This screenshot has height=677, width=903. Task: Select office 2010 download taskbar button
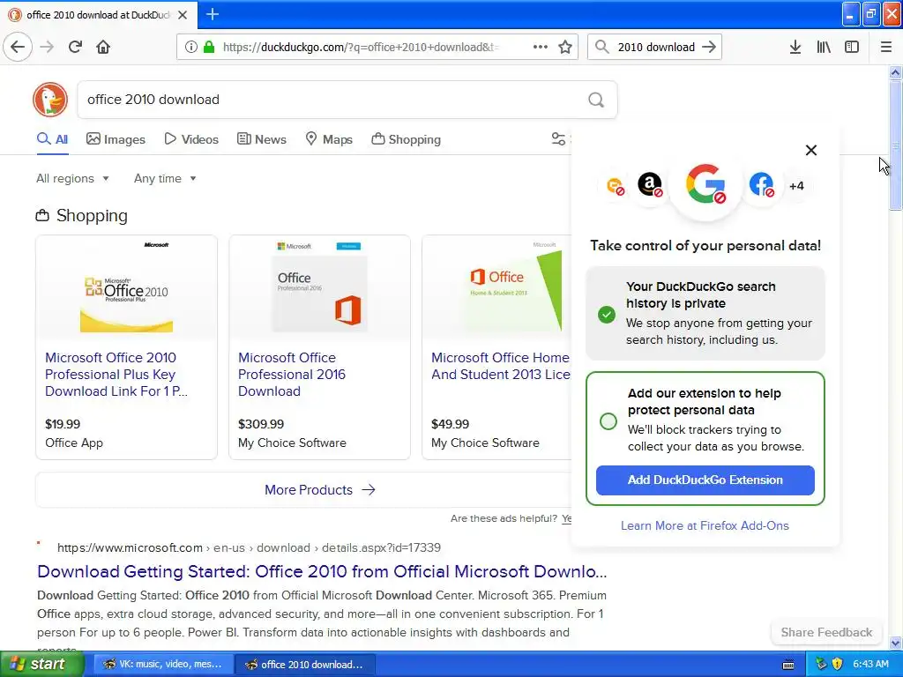pyautogui.click(x=306, y=664)
